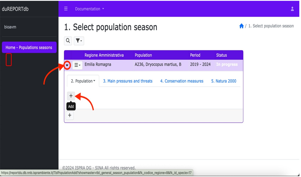Select the 5. Natura 2000 tab
Screen dimensions: 301x177
click(x=224, y=81)
